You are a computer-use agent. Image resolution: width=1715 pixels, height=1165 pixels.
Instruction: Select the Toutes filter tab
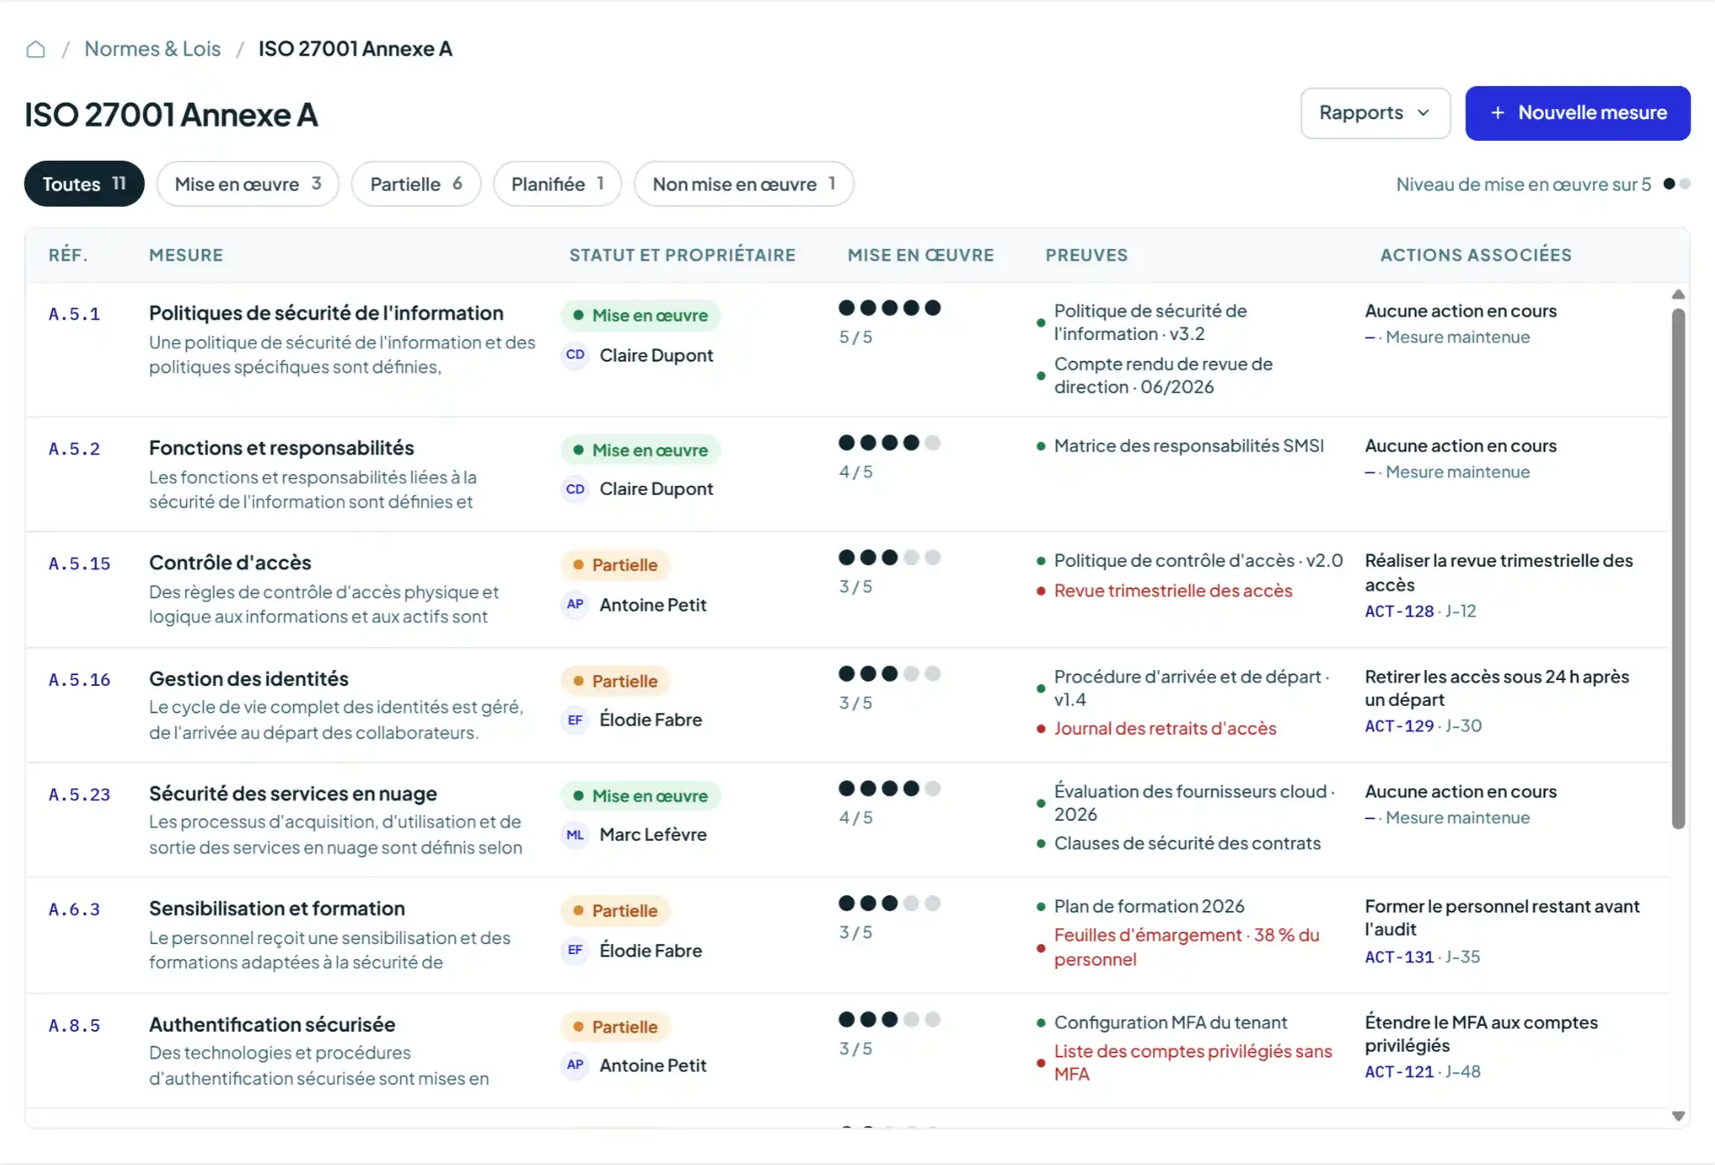(84, 183)
